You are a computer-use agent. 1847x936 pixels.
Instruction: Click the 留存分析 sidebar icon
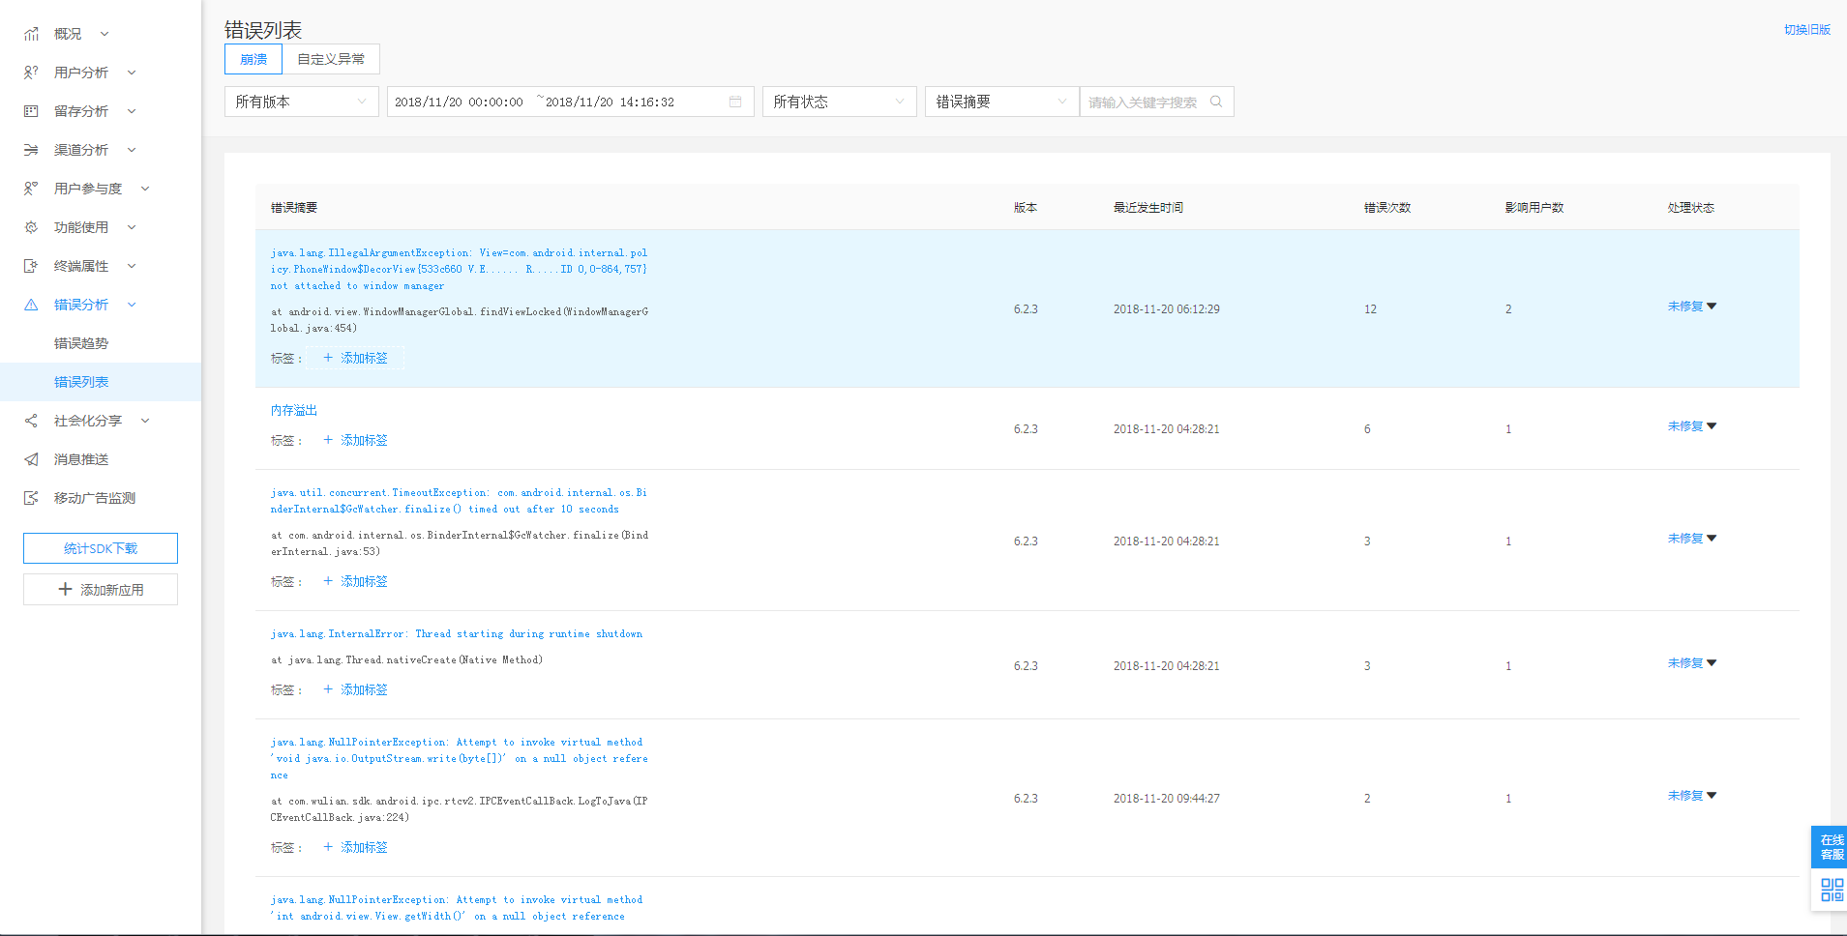pyautogui.click(x=31, y=111)
